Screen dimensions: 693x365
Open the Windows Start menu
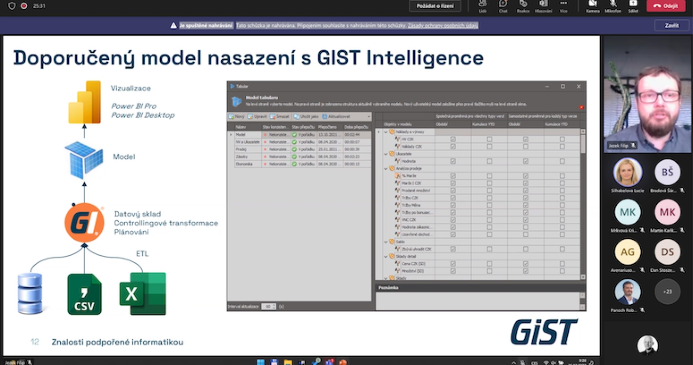click(260, 362)
